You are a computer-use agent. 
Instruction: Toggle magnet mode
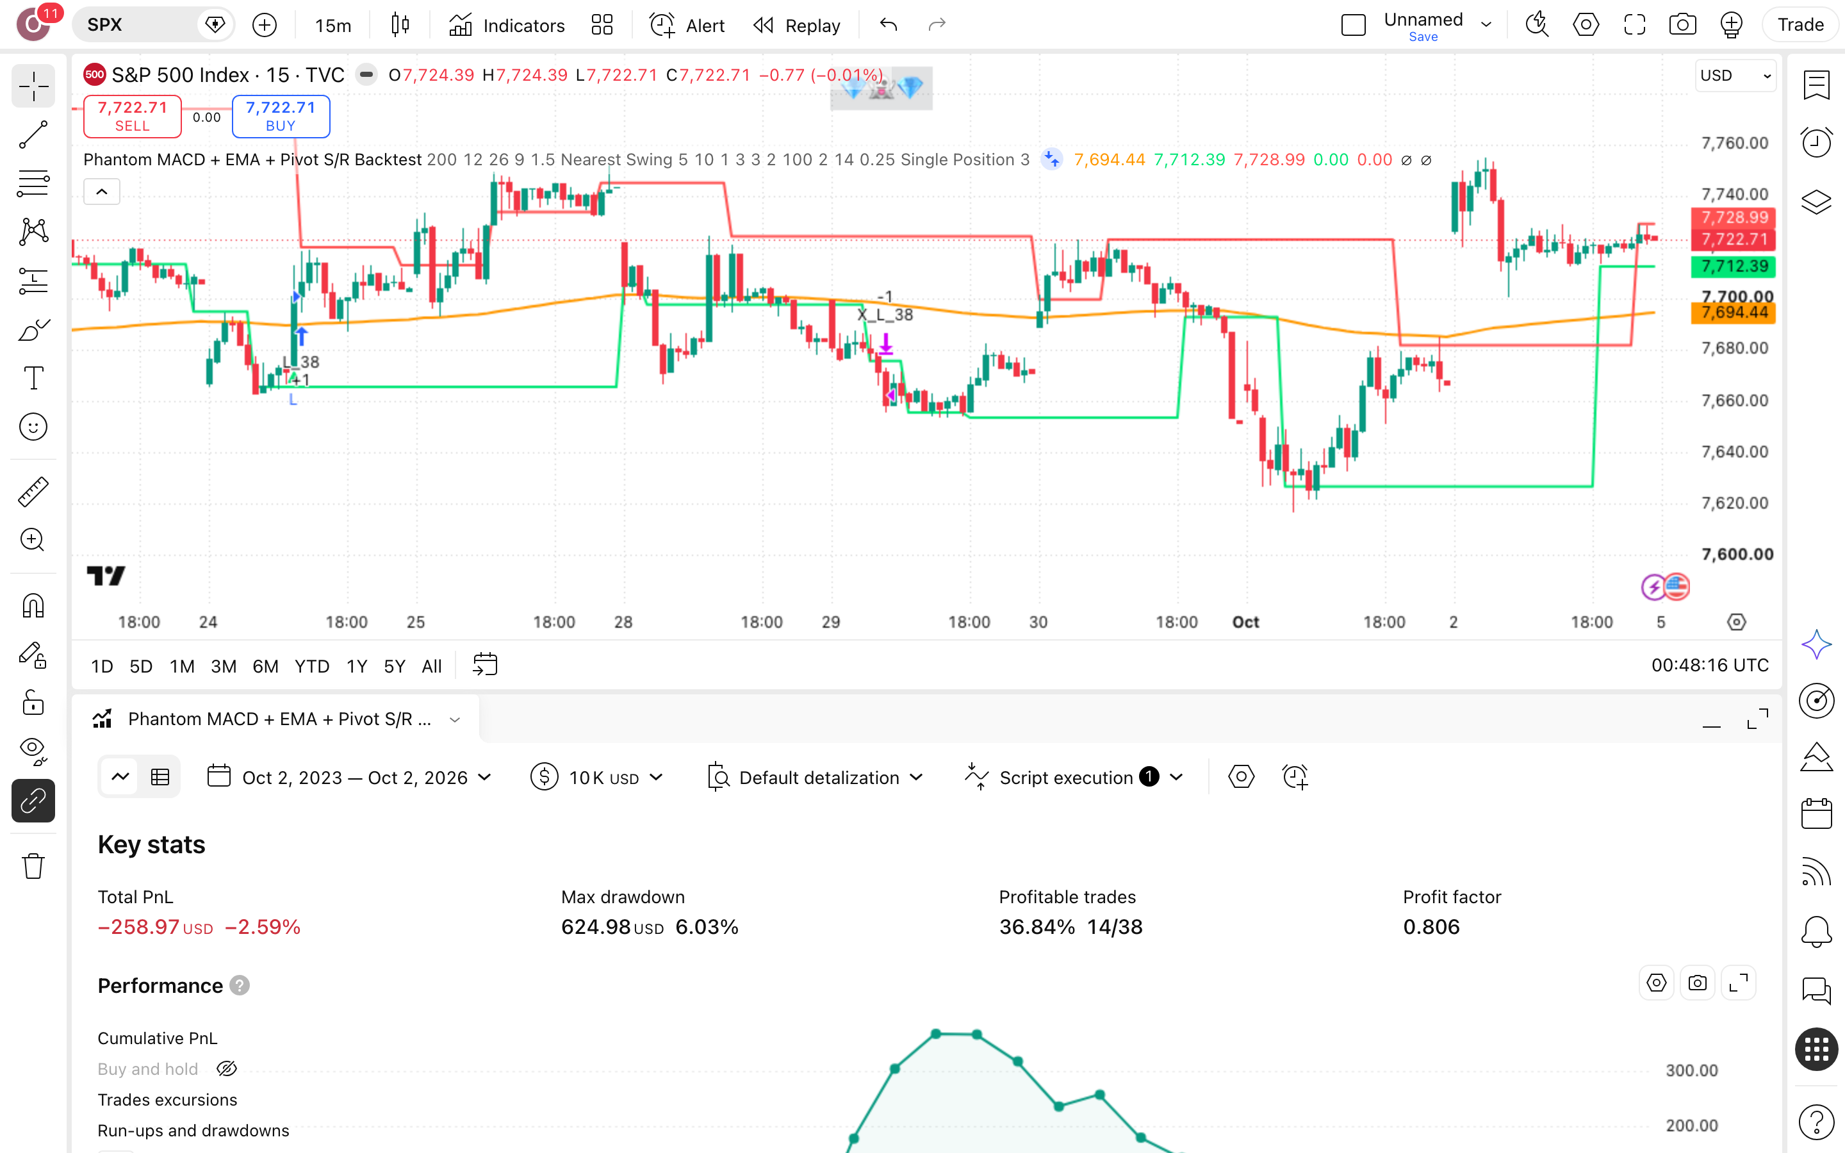click(x=33, y=606)
